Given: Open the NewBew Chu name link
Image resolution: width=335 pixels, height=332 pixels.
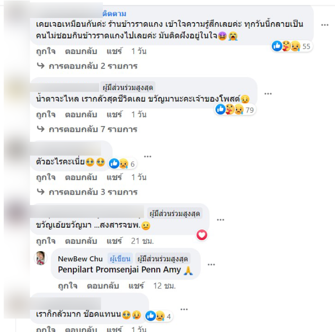Looking at the screenshot, I should click(80, 259).
